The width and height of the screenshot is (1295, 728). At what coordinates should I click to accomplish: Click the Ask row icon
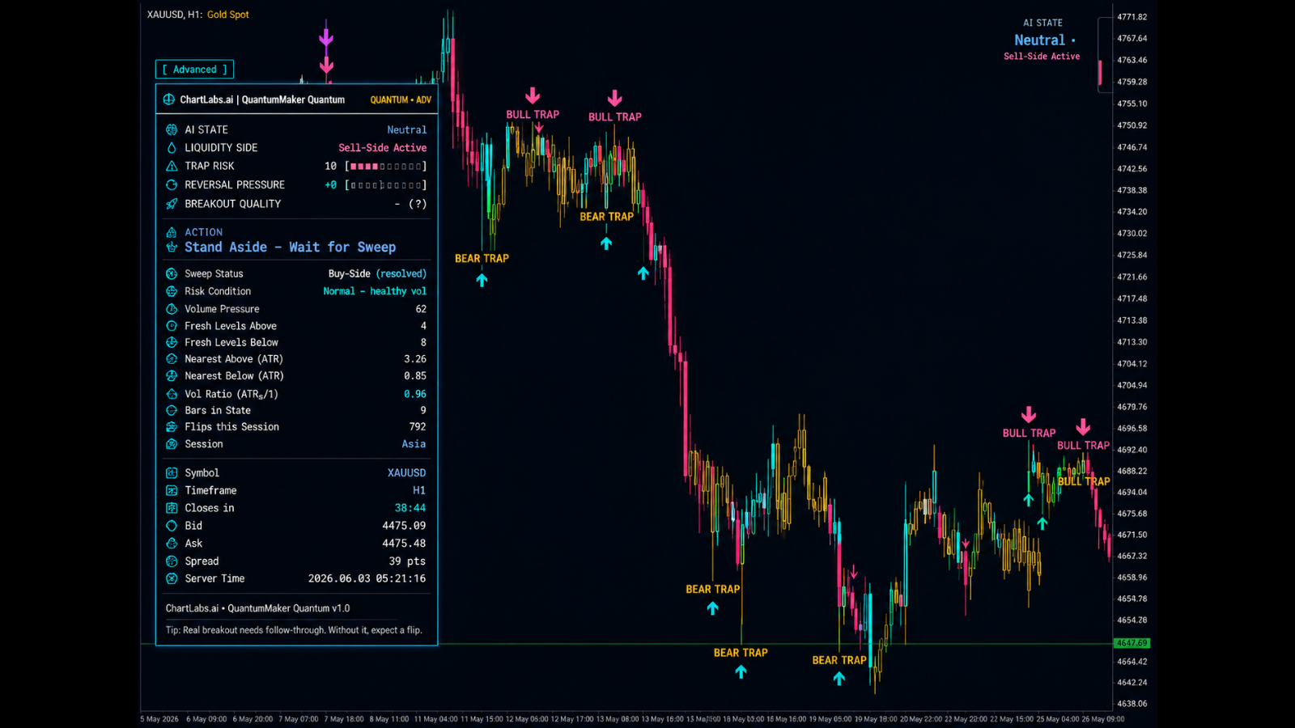point(172,544)
